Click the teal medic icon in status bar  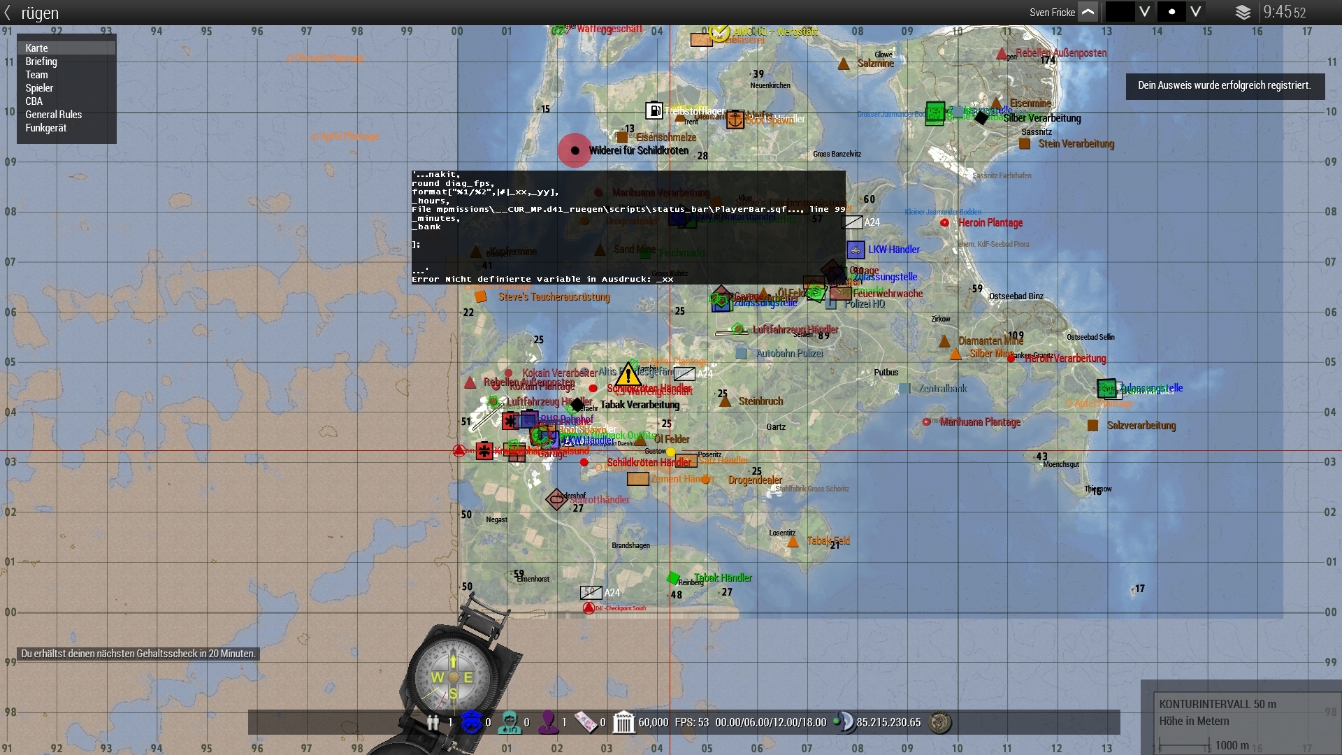(510, 722)
